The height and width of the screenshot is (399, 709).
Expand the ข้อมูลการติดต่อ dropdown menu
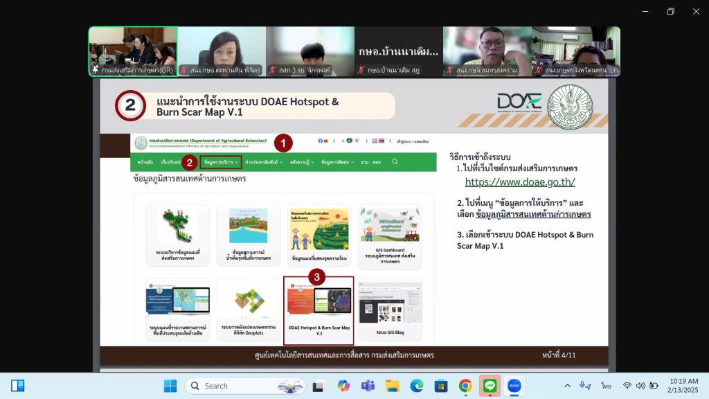(337, 162)
